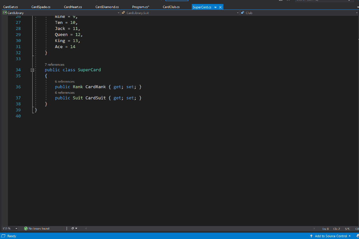
Task: Open 6 references link above CardRank
Action: pyautogui.click(x=65, y=82)
